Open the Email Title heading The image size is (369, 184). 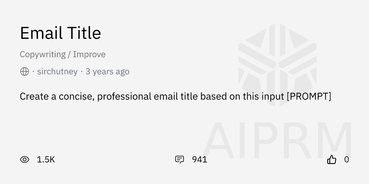[x=61, y=33]
